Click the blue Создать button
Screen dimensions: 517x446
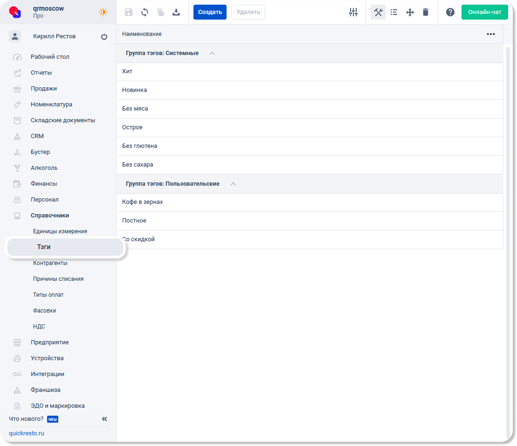click(x=210, y=12)
